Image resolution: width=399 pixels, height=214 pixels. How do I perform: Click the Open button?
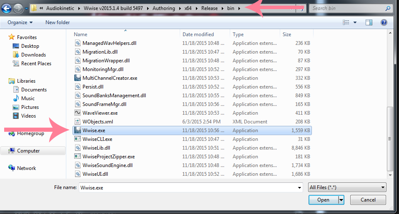point(323,200)
